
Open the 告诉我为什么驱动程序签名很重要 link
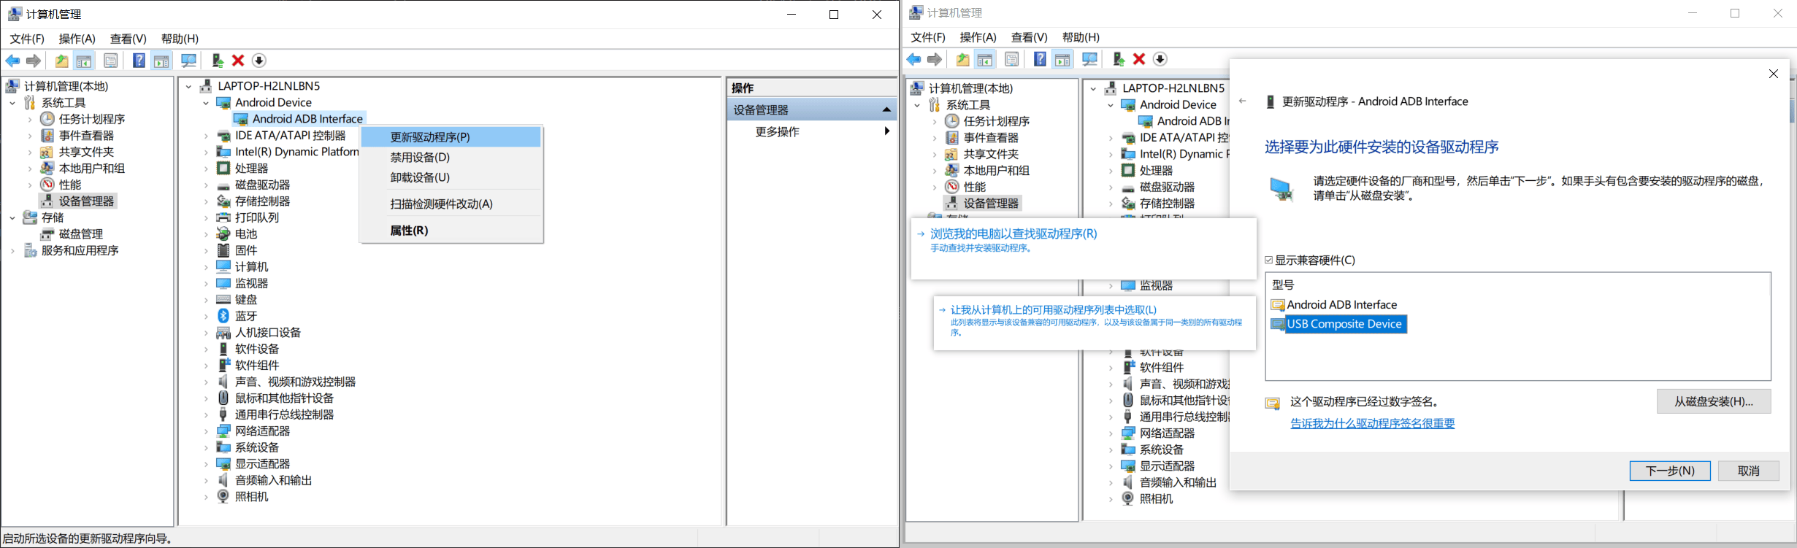click(1372, 423)
